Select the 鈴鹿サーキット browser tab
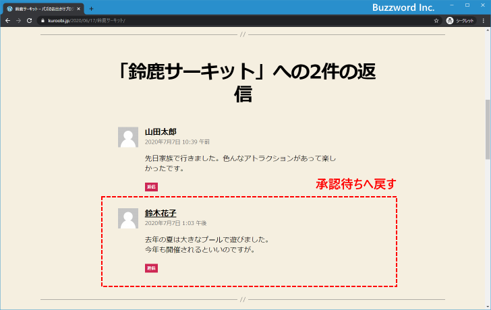Screen dimensions: 491x310 pyautogui.click(x=44, y=9)
